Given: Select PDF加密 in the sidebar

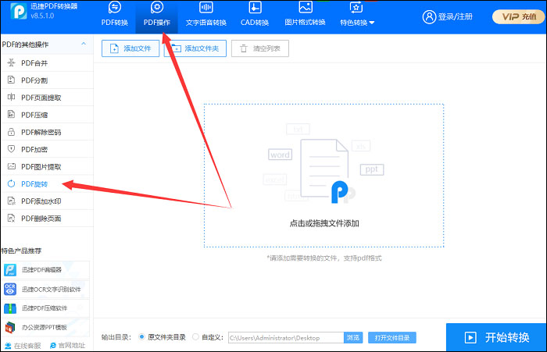Looking at the screenshot, I should (47, 149).
